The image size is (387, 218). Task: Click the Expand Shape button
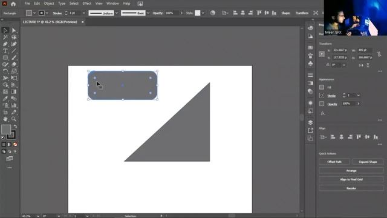pyautogui.click(x=368, y=162)
